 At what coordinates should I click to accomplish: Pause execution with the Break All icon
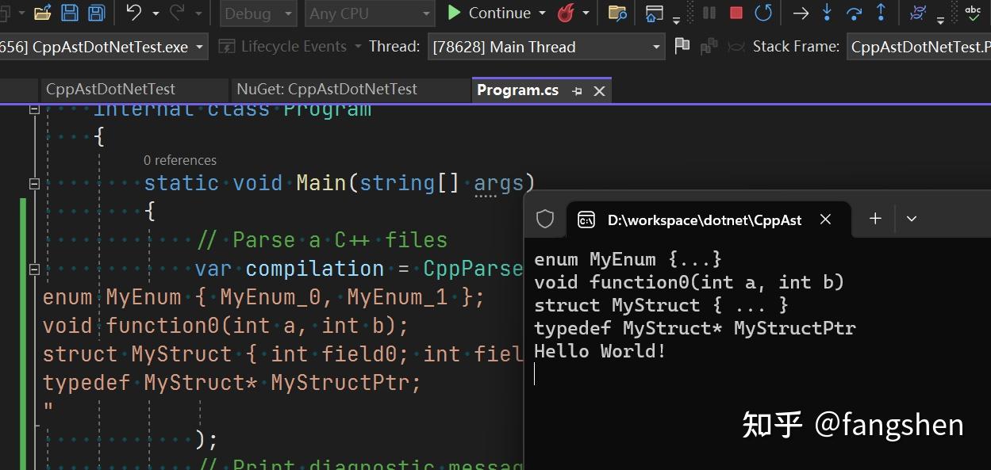709,13
